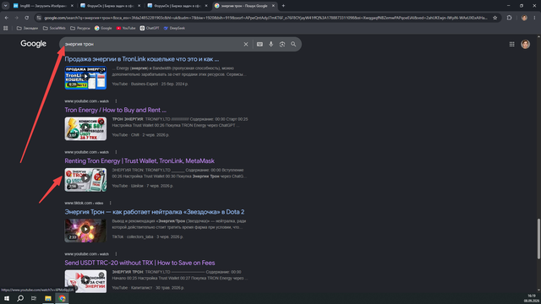This screenshot has width=541, height=304.
Task: Open the Google apps grid
Action: (x=511, y=44)
